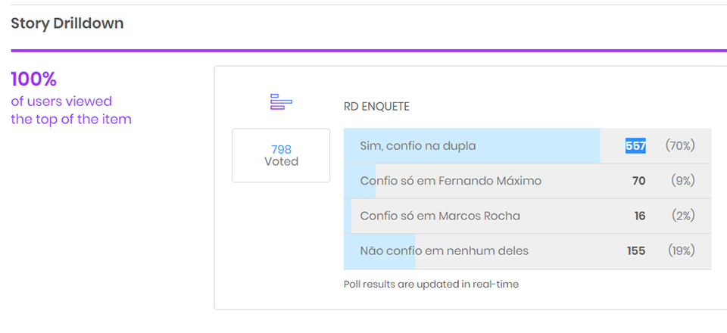Click the highlighted 557 vote count
The height and width of the screenshot is (333, 727).
(635, 146)
